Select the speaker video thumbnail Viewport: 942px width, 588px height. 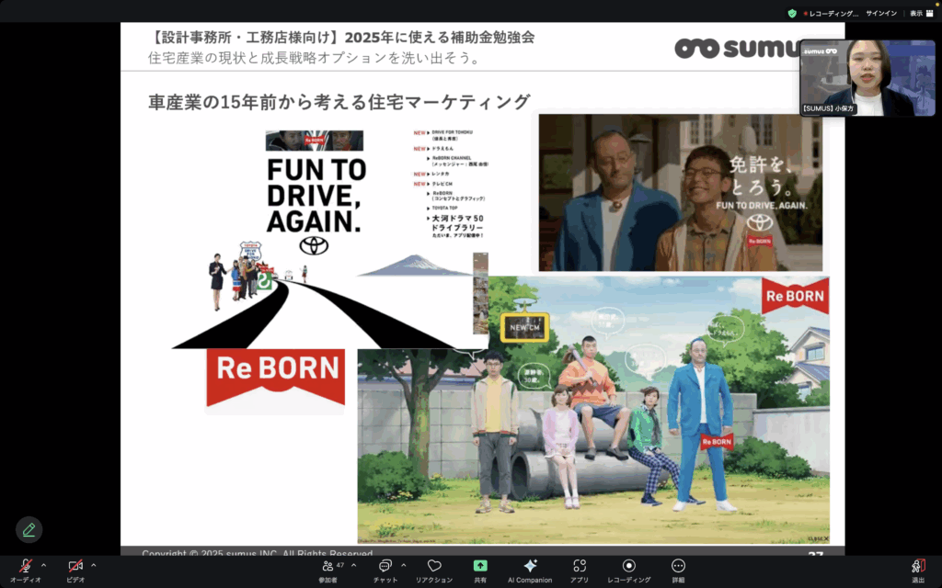[x=867, y=78]
